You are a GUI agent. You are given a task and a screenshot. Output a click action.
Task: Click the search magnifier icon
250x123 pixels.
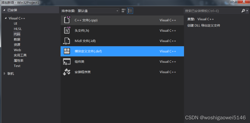click(243, 11)
